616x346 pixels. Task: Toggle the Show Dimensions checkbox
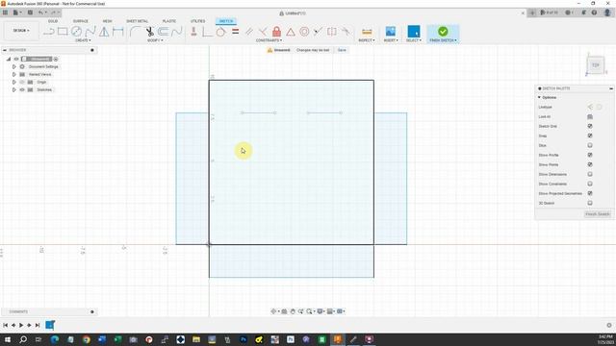click(590, 174)
